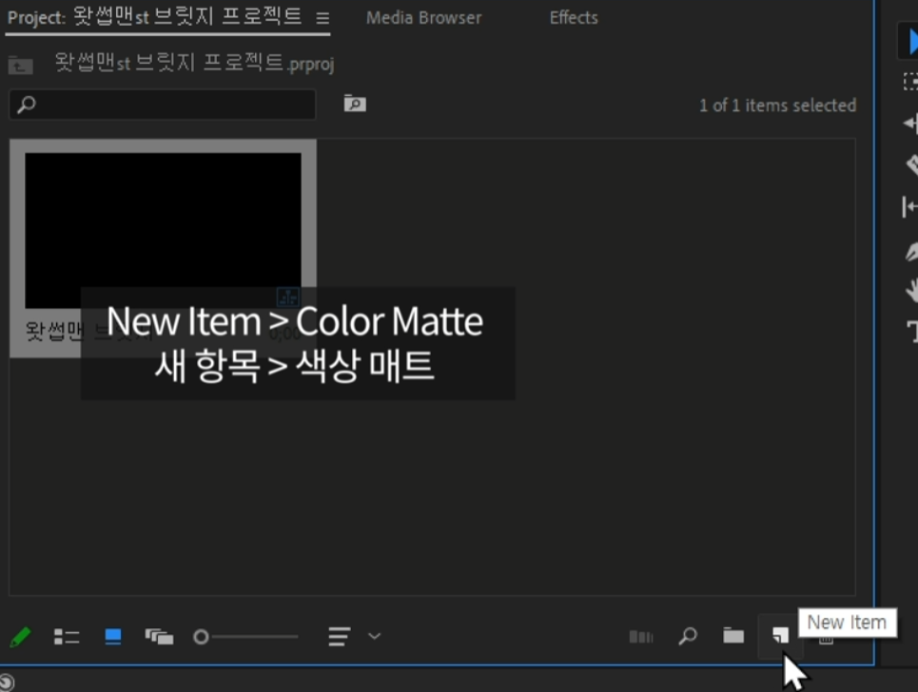Adjust the thumbnail zoom slider
The height and width of the screenshot is (692, 918).
pyautogui.click(x=245, y=637)
